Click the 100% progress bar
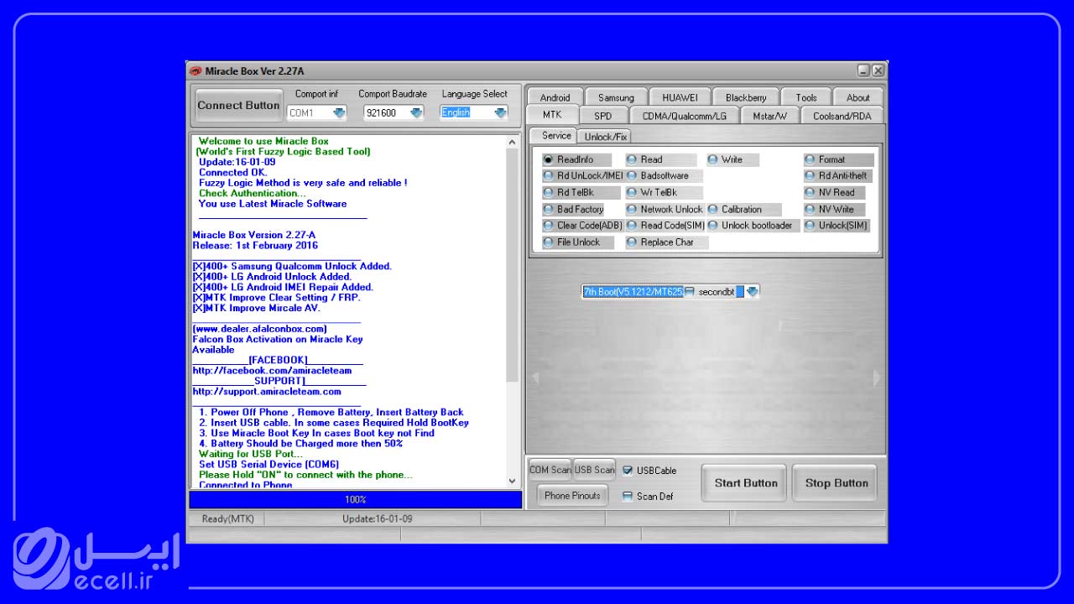The image size is (1074, 604). (356, 500)
